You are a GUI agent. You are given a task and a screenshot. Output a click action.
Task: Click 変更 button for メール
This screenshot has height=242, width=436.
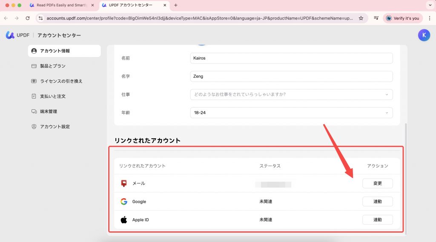pos(377,183)
